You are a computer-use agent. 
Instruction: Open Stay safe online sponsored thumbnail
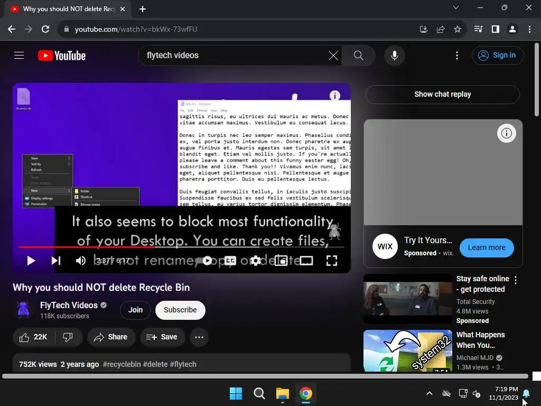pos(408,299)
